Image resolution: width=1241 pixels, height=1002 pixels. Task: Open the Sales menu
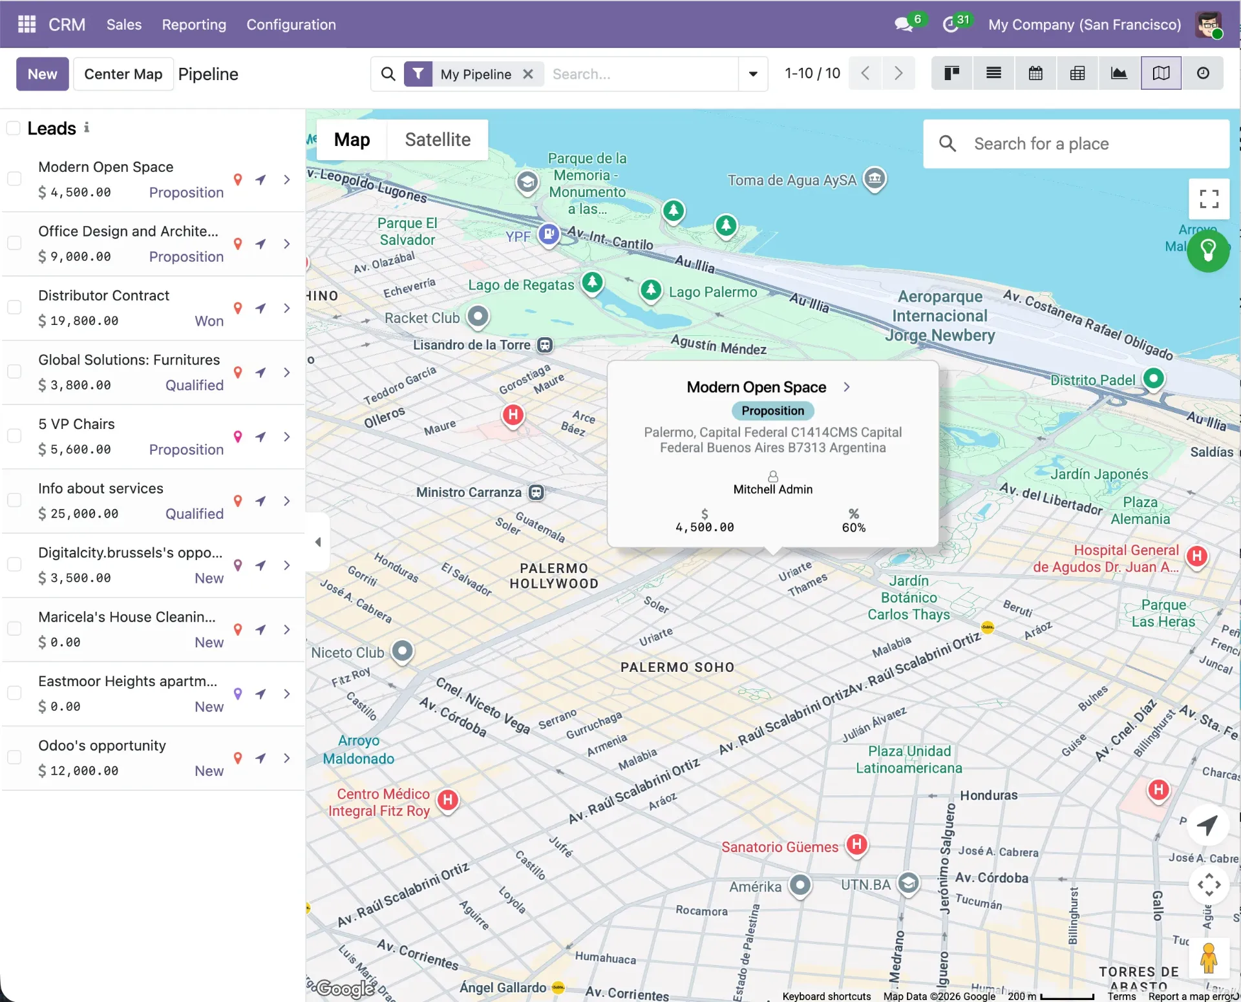tap(124, 25)
